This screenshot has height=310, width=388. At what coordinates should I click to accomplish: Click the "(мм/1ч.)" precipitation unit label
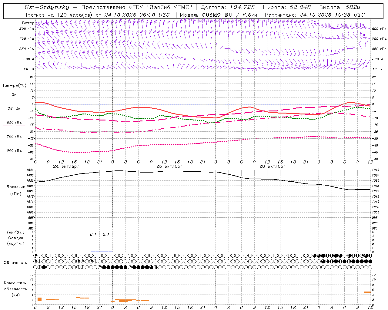[16, 244]
